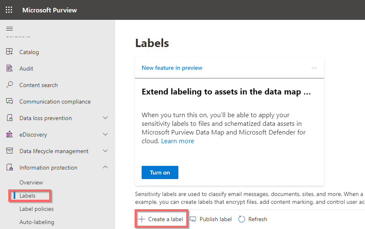
Task: Open Audit in the navigation
Action: [26, 68]
